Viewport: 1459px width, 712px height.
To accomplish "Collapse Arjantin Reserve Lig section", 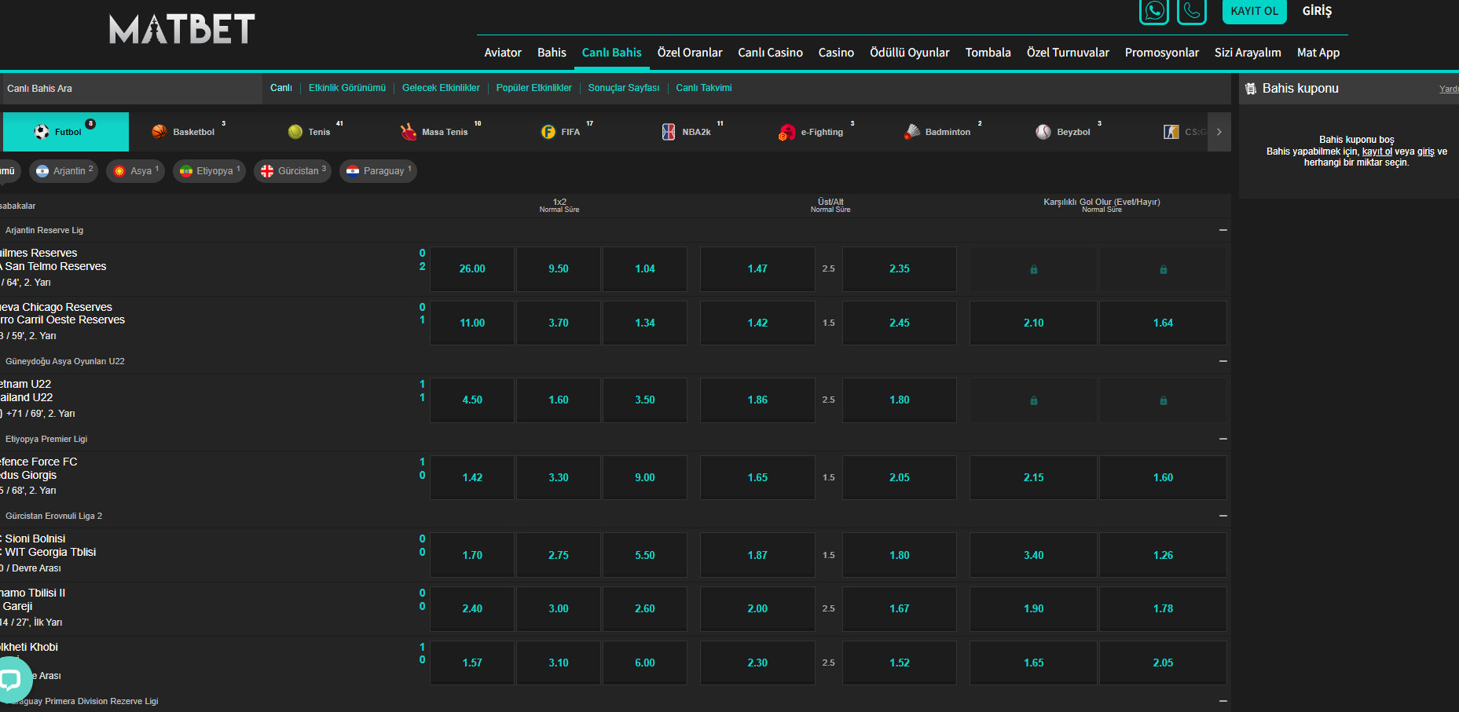I will tap(1223, 230).
